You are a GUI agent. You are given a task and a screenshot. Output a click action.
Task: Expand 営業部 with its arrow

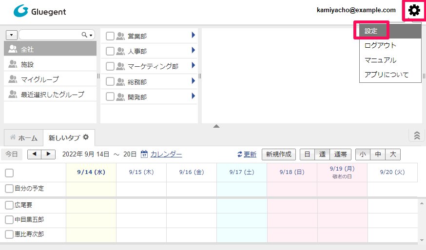coord(193,35)
